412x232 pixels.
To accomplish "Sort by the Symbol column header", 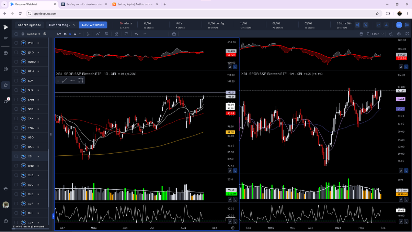I will [33, 34].
